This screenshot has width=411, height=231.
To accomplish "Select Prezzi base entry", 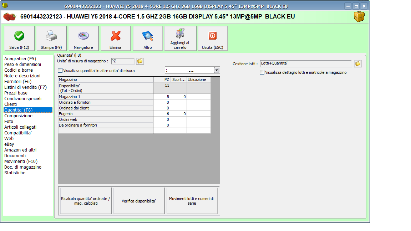I will [16, 93].
